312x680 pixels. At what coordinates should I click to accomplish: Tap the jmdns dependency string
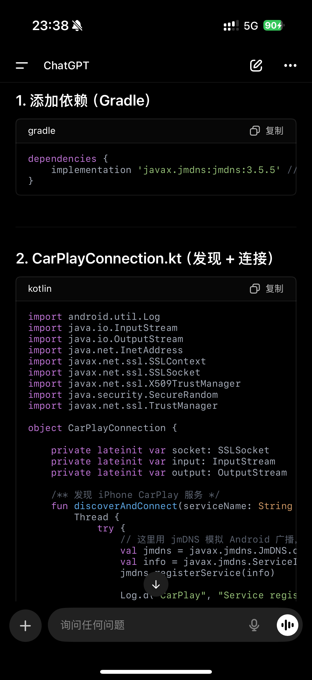(209, 170)
